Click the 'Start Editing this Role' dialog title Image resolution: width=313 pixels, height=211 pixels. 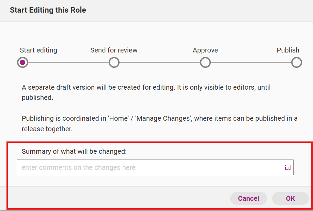(48, 10)
